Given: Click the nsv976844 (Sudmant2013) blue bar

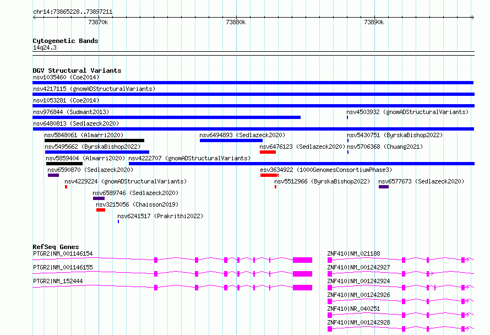Looking at the screenshot, I should point(167,117).
